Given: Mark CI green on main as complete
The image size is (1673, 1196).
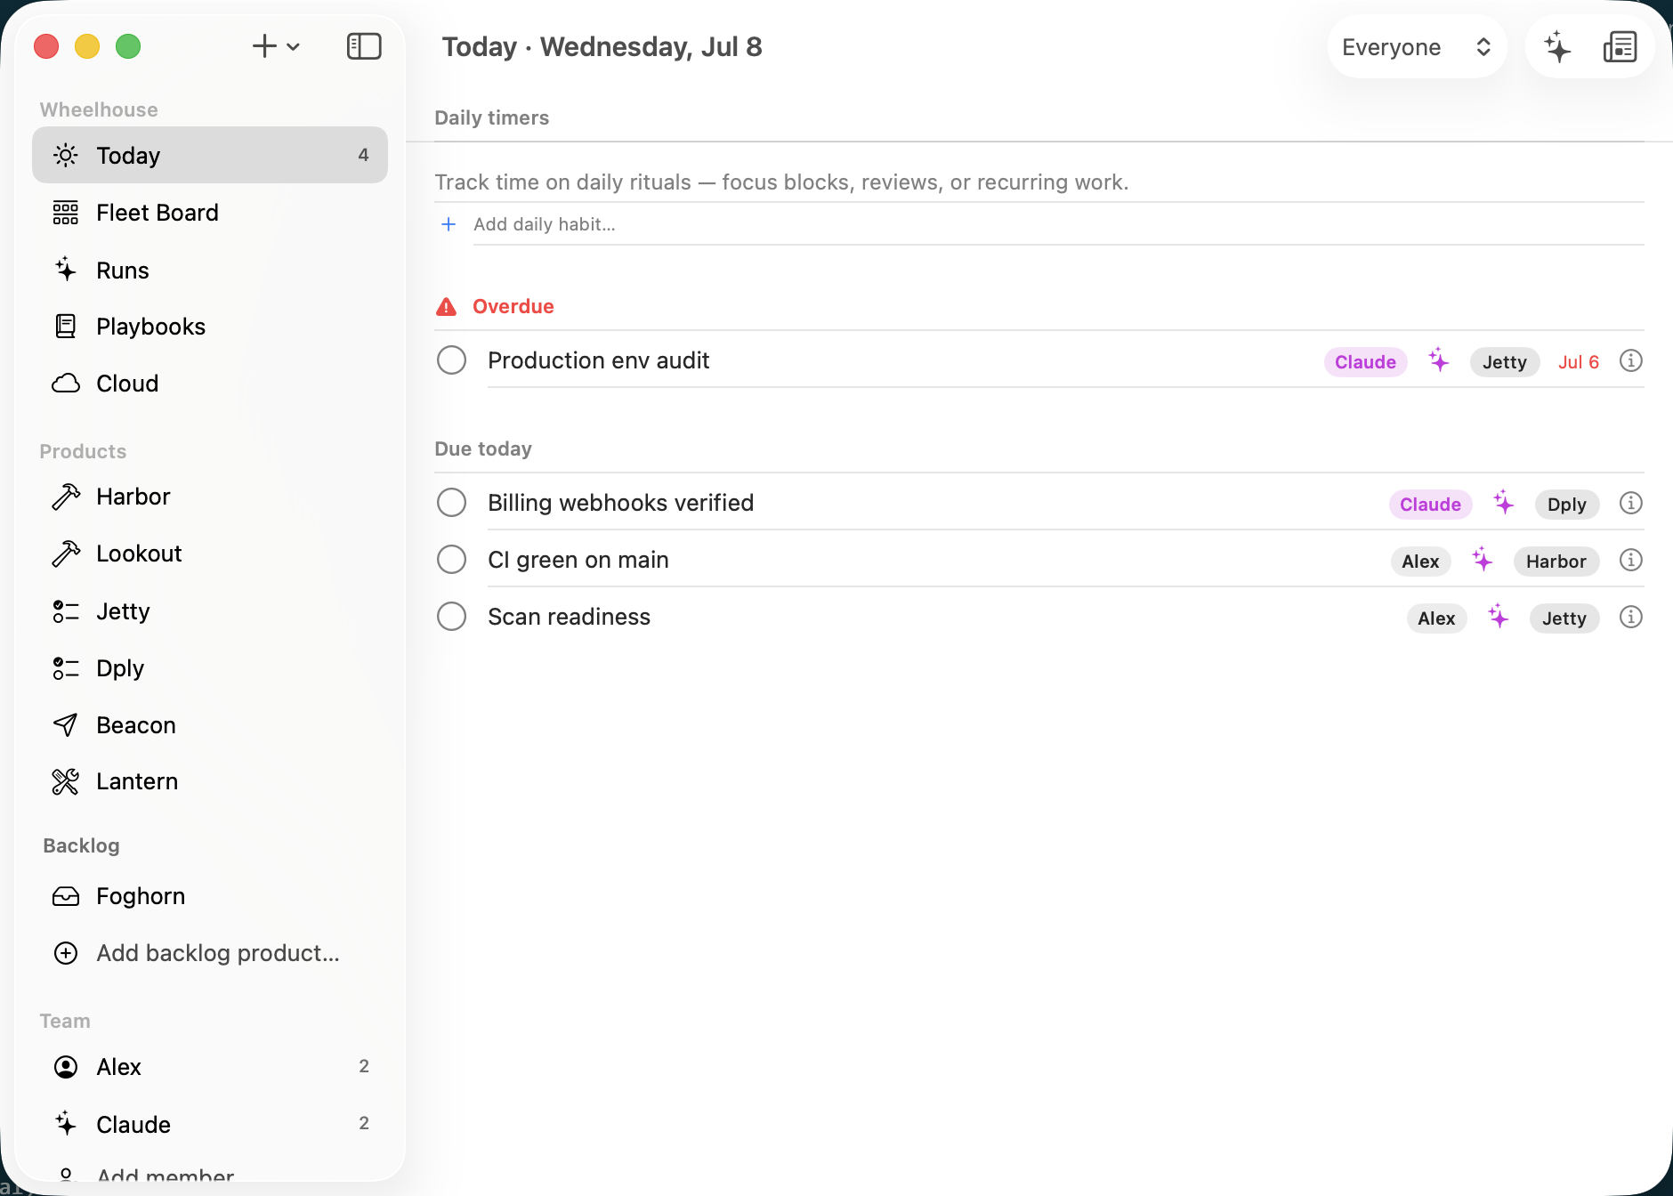Looking at the screenshot, I should point(452,560).
